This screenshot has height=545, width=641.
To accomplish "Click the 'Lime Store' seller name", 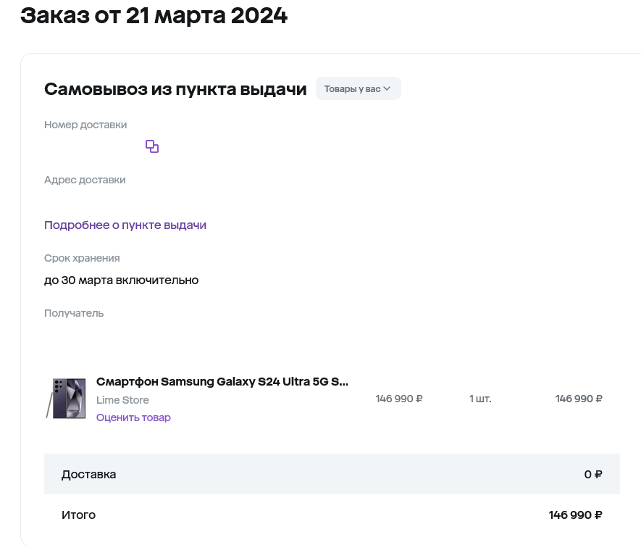I will [122, 400].
